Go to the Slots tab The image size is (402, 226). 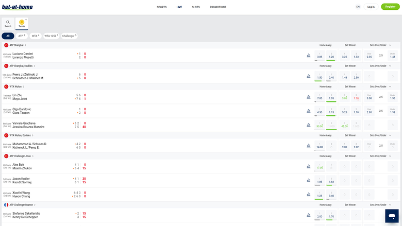(x=196, y=7)
